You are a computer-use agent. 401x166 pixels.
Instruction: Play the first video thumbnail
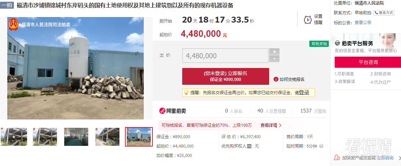[14, 137]
